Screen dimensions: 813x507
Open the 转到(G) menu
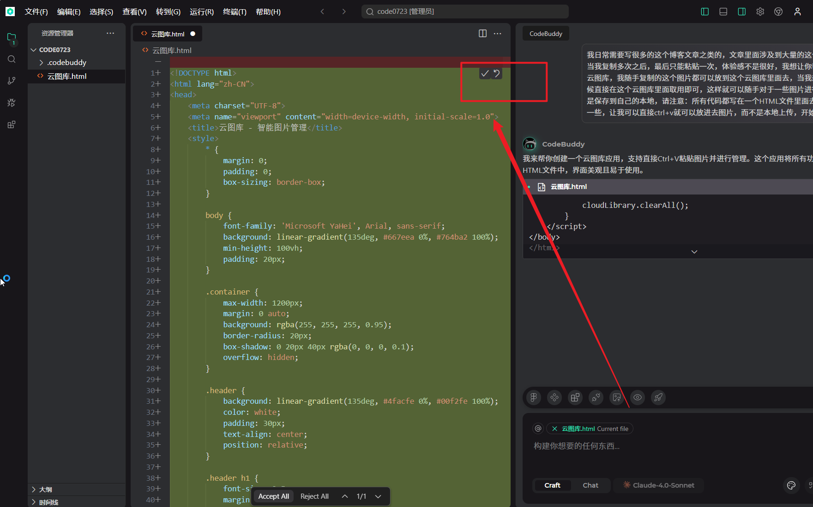168,12
